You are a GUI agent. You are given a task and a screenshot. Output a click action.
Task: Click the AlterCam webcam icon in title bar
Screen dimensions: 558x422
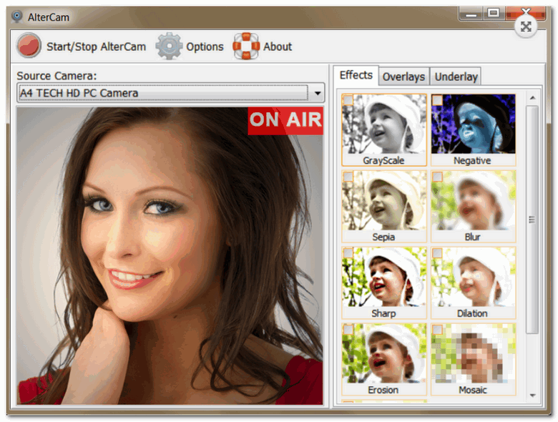(x=16, y=16)
